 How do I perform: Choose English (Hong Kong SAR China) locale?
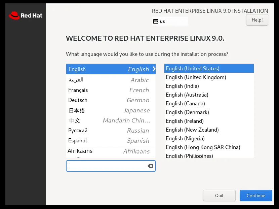(x=209, y=147)
